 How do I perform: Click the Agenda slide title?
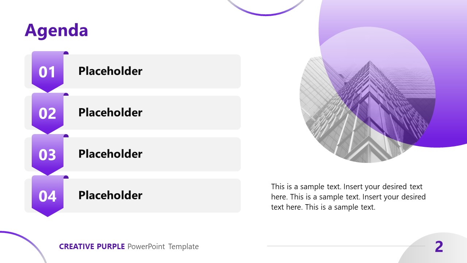(56, 30)
